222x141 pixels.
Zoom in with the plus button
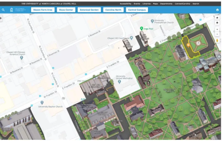pyautogui.click(x=217, y=29)
